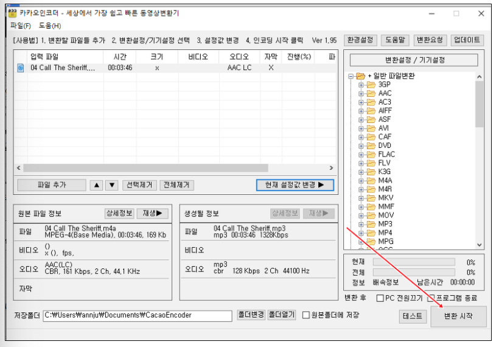Click the format tree vertical scrollbar thumb
The width and height of the screenshot is (499, 347).
click(x=480, y=104)
